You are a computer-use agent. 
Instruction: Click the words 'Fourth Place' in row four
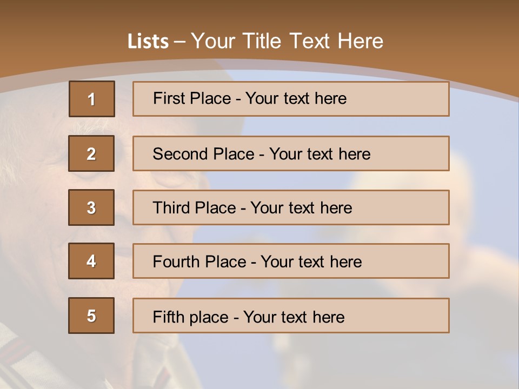(198, 262)
